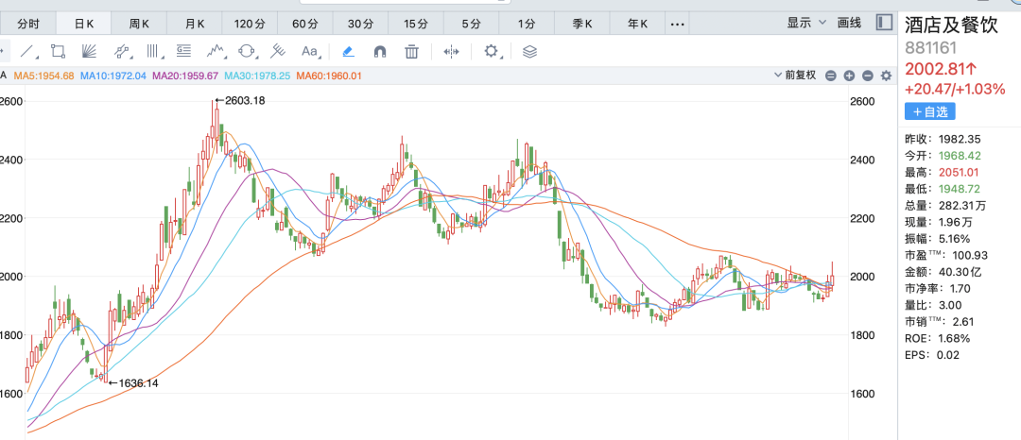Open the layers stack icon
This screenshot has height=440, width=1021.
(x=529, y=51)
